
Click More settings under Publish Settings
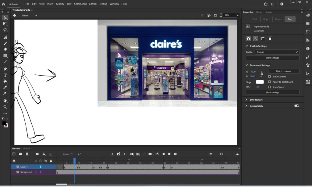point(272,58)
